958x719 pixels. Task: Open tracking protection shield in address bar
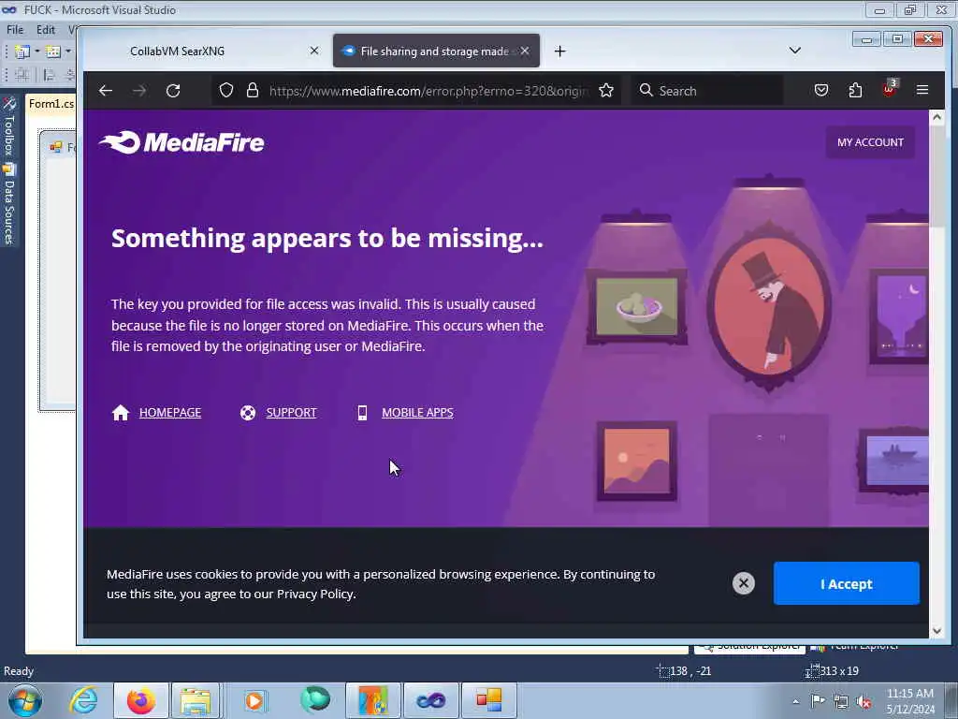coord(226,91)
